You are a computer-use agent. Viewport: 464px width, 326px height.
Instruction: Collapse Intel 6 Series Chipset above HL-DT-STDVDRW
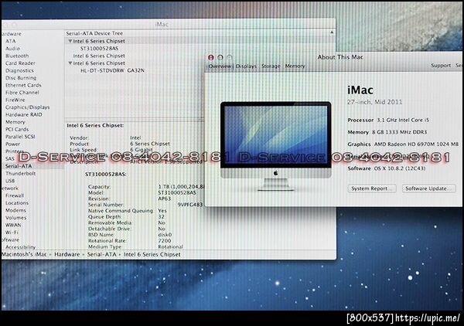click(x=70, y=63)
